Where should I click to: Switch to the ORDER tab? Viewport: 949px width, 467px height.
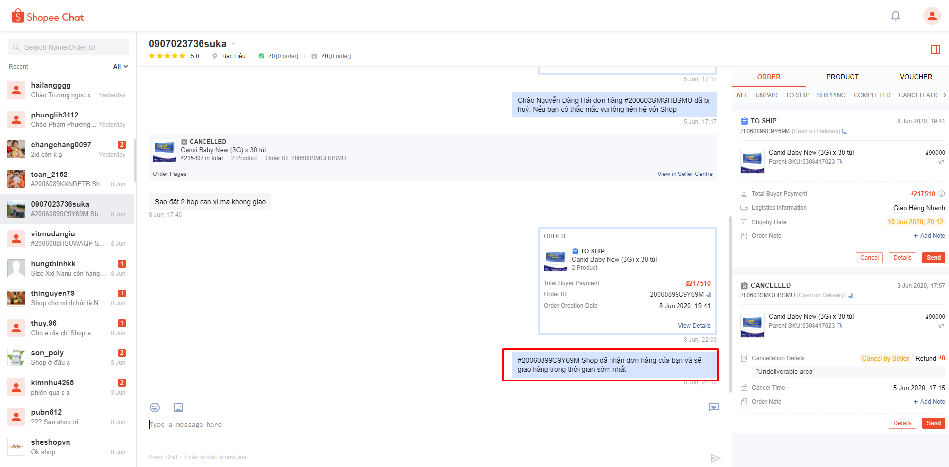[x=768, y=77]
